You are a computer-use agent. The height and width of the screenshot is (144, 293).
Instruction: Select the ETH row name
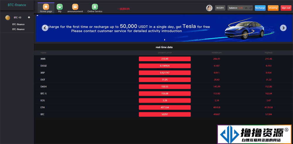tap(42, 108)
